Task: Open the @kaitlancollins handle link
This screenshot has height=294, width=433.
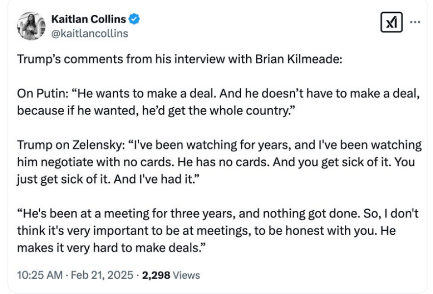Action: [x=89, y=33]
